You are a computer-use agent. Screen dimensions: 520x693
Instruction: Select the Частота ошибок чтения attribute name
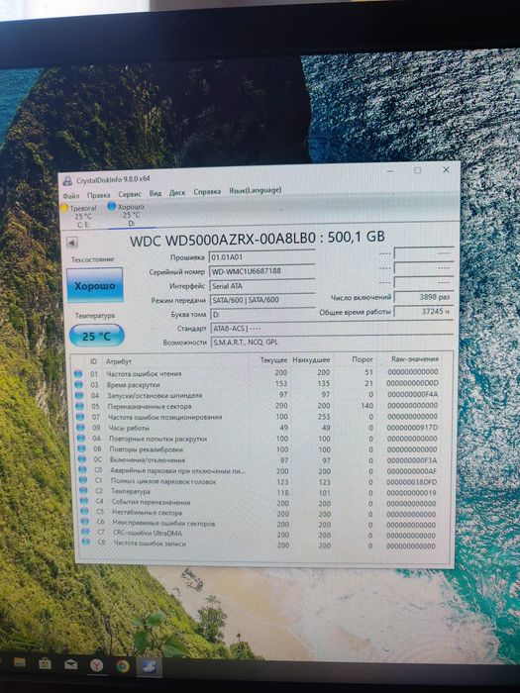[145, 373]
